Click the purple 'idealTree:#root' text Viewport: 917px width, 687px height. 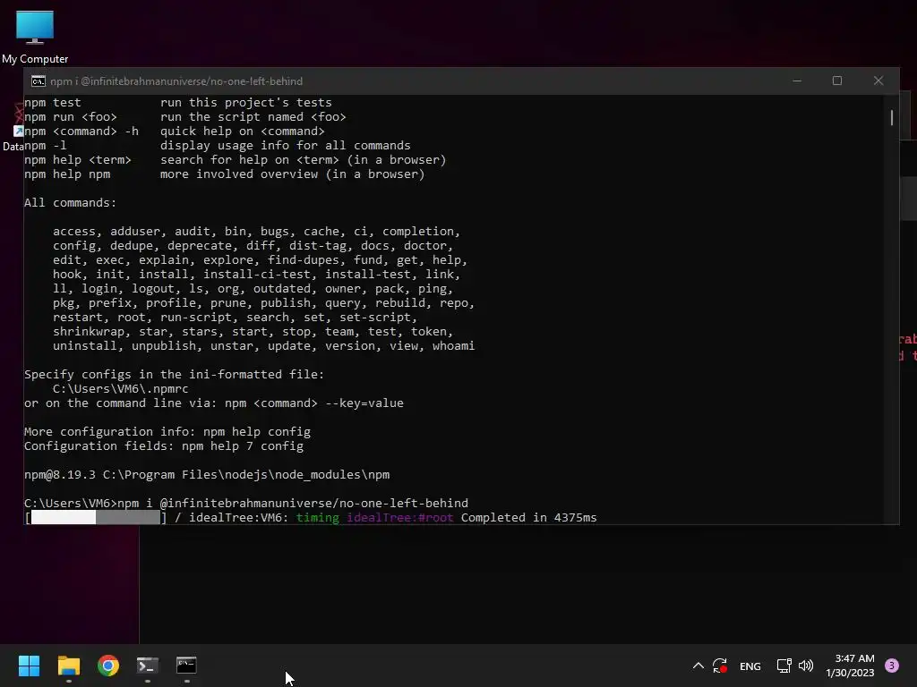[x=400, y=518]
